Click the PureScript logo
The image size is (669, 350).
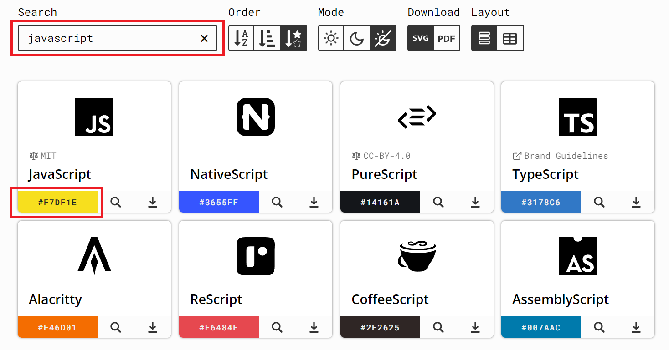[x=417, y=117]
